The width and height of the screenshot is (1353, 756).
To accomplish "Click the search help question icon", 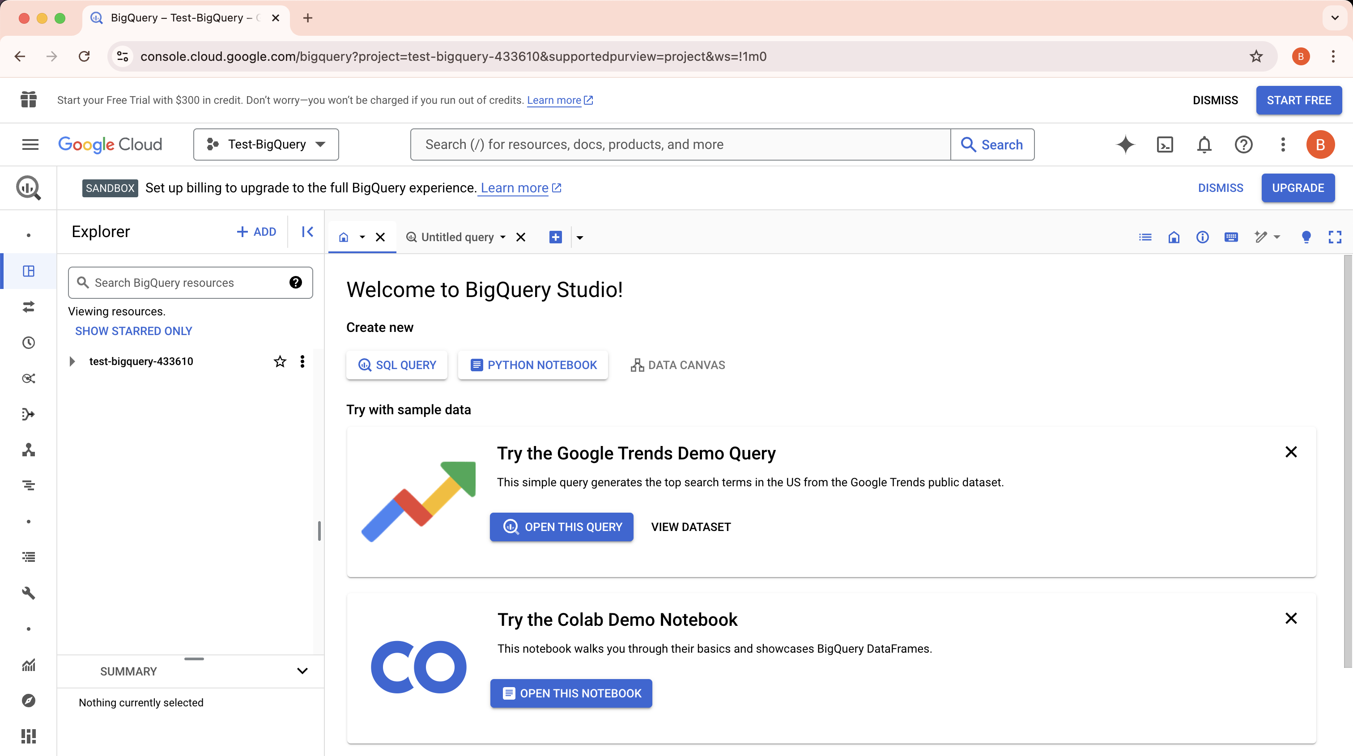I will tap(296, 282).
